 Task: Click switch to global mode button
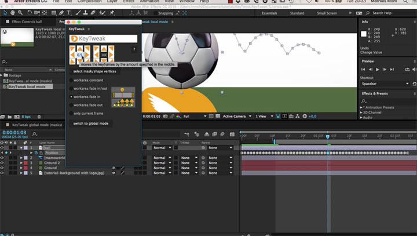click(x=91, y=124)
